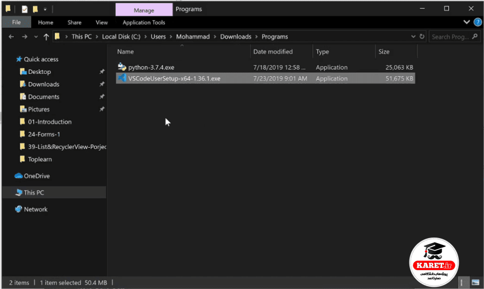This screenshot has width=484, height=289.
Task: Expand the ribbon with the chevron
Action: [x=466, y=22]
